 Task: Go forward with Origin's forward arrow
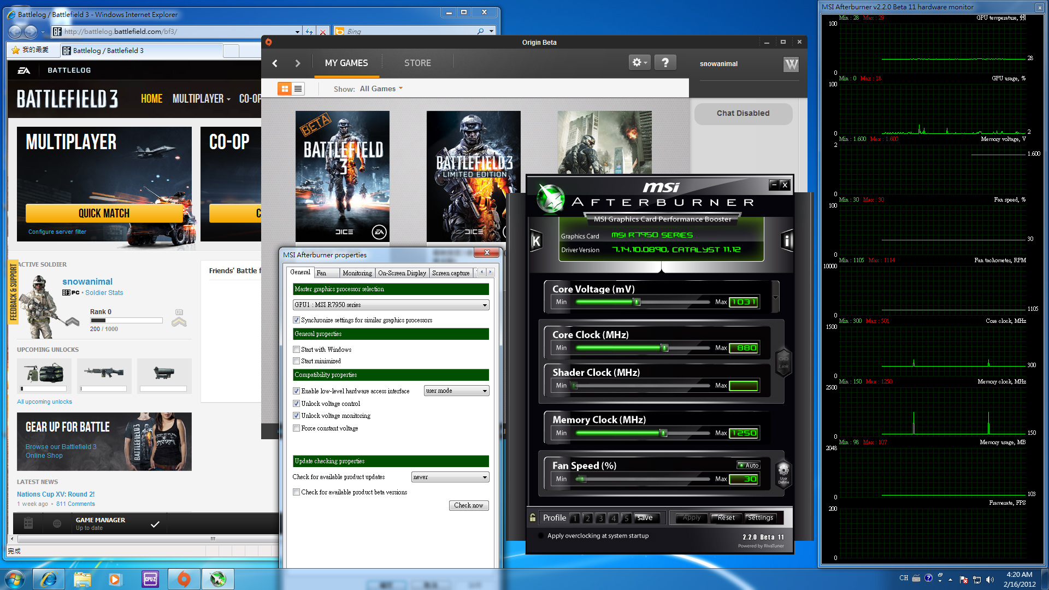click(298, 63)
